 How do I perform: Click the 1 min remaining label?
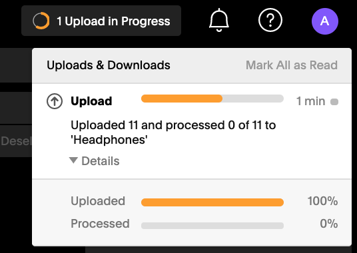[x=310, y=101]
